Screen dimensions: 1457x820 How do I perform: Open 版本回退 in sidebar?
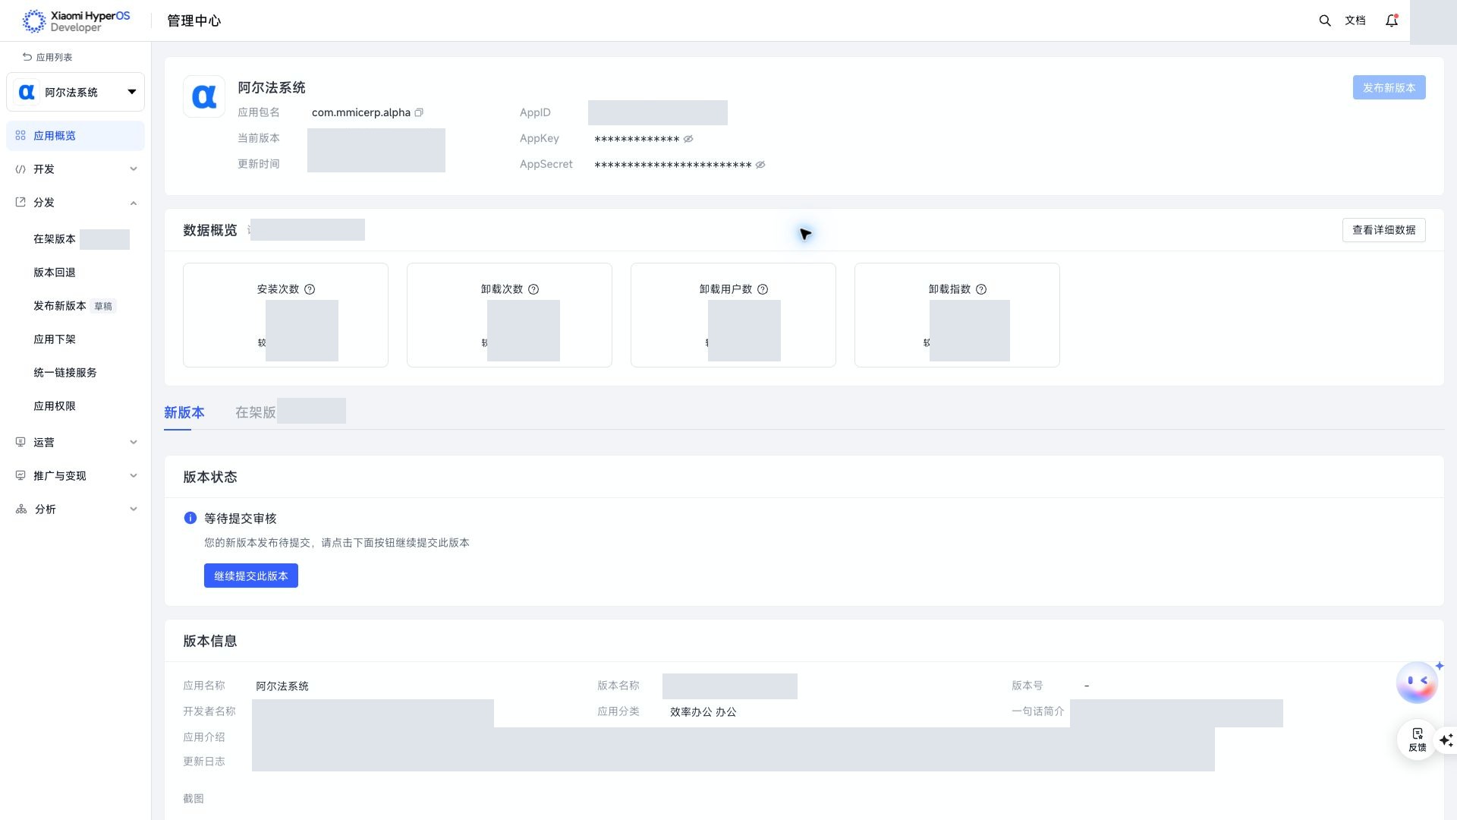55,273
